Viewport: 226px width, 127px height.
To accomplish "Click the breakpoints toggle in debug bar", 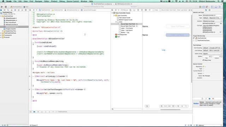I will tap(34, 112).
